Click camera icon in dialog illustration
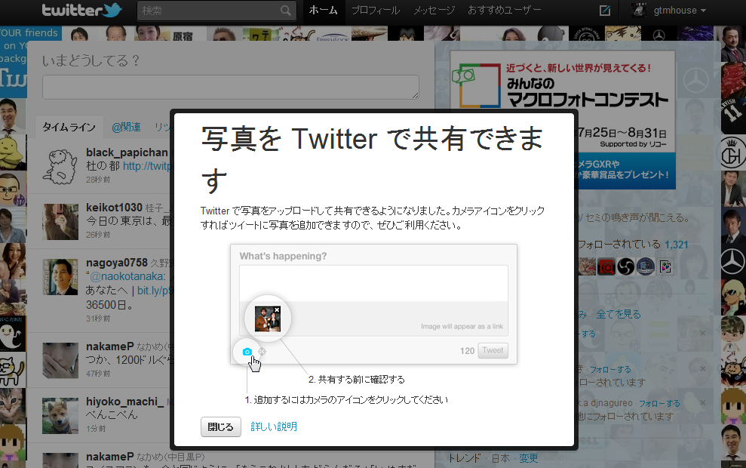 (247, 352)
